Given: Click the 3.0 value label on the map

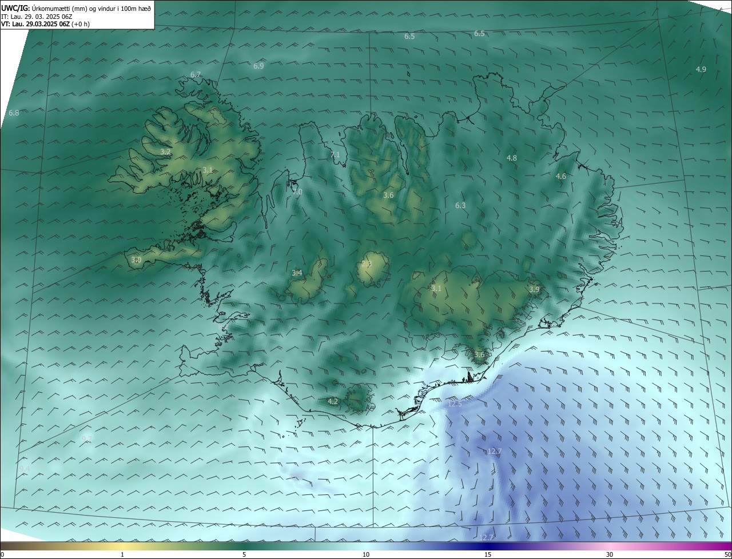Looking at the screenshot, I should click(x=136, y=260).
